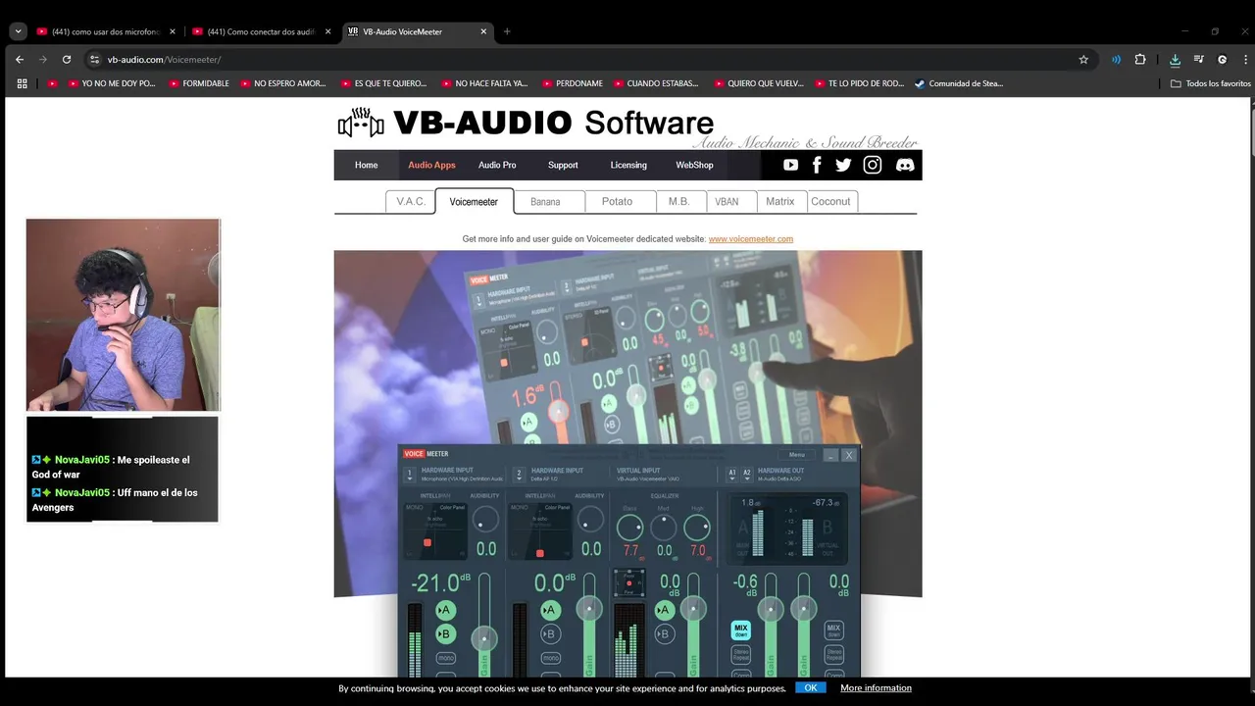
Task: Click the address bar URL field
Action: [x=588, y=59]
